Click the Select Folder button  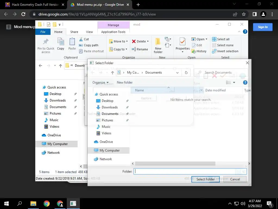point(206,179)
